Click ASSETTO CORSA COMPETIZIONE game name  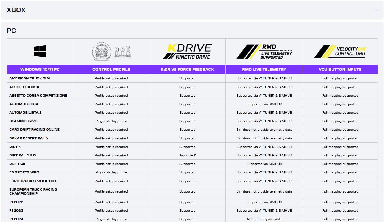point(38,96)
